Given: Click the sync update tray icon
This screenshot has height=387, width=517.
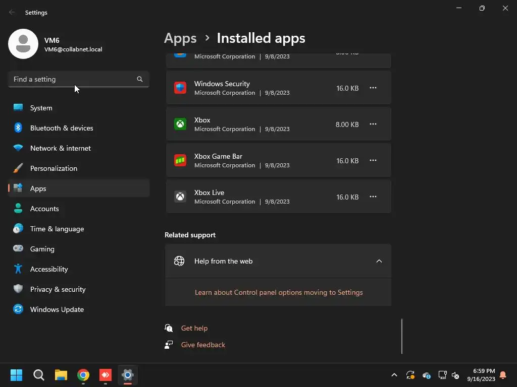Looking at the screenshot, I should click(x=410, y=375).
